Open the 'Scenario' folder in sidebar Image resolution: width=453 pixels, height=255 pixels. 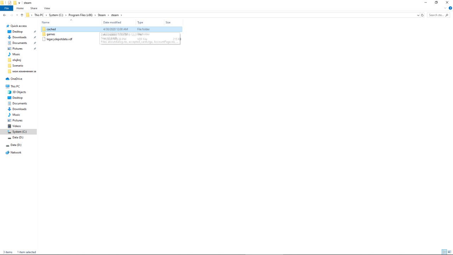click(x=18, y=66)
